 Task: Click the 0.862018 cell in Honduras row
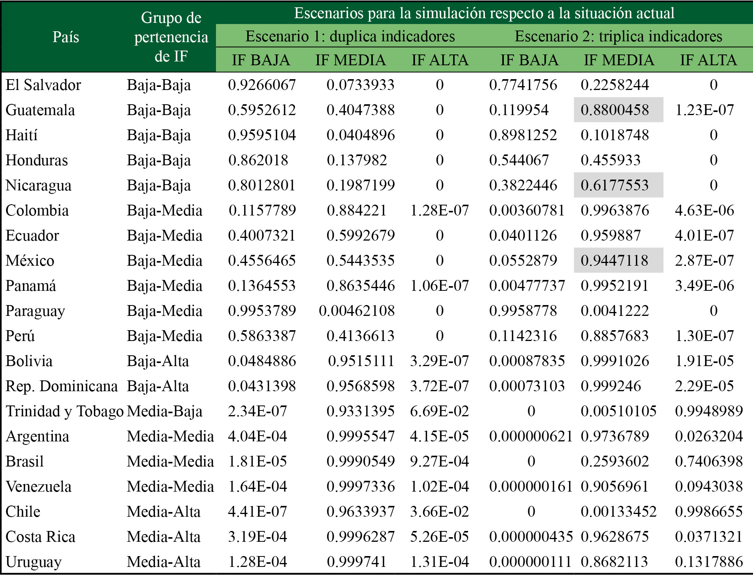(258, 160)
